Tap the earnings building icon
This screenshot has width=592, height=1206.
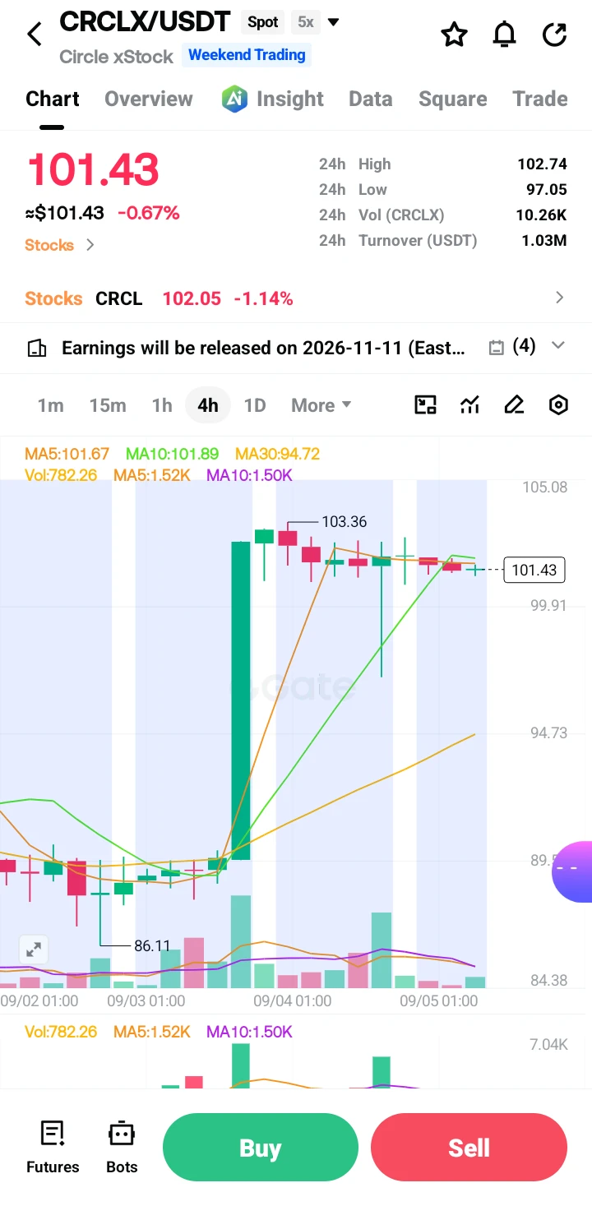(37, 348)
